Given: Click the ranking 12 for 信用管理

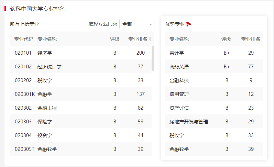Looking at the screenshot, I should tap(251, 94).
